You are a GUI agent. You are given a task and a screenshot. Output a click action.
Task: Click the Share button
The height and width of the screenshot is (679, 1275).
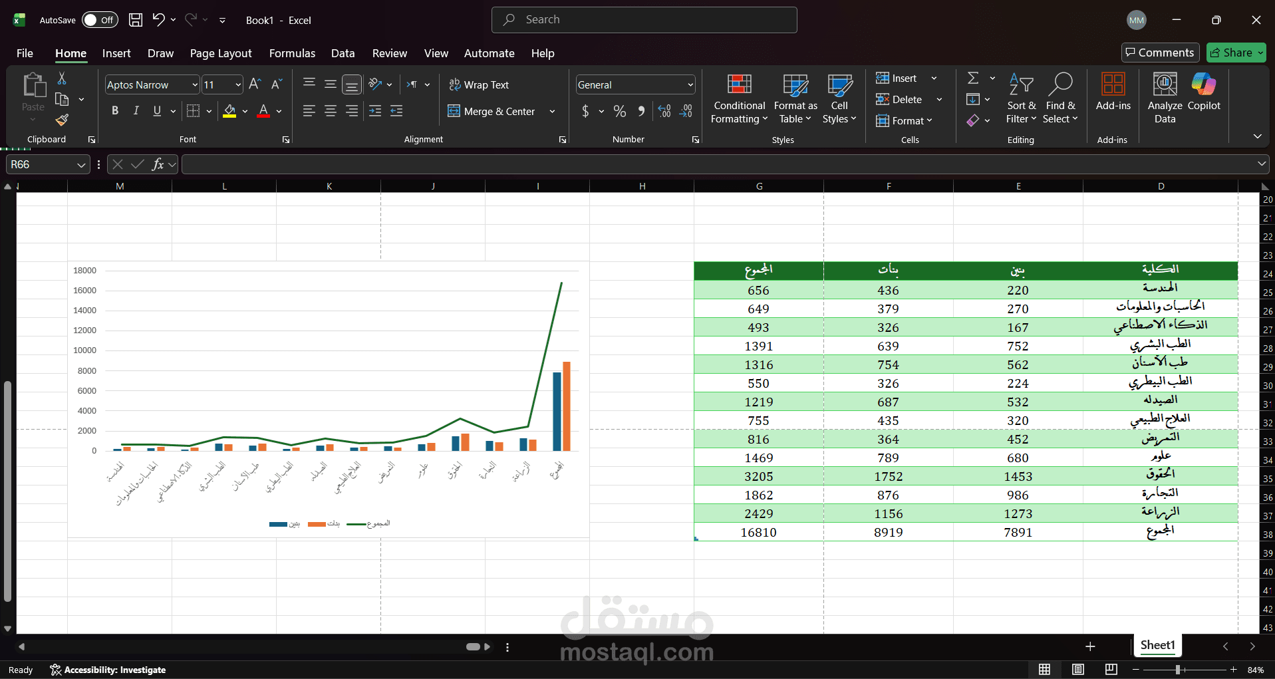pos(1236,53)
